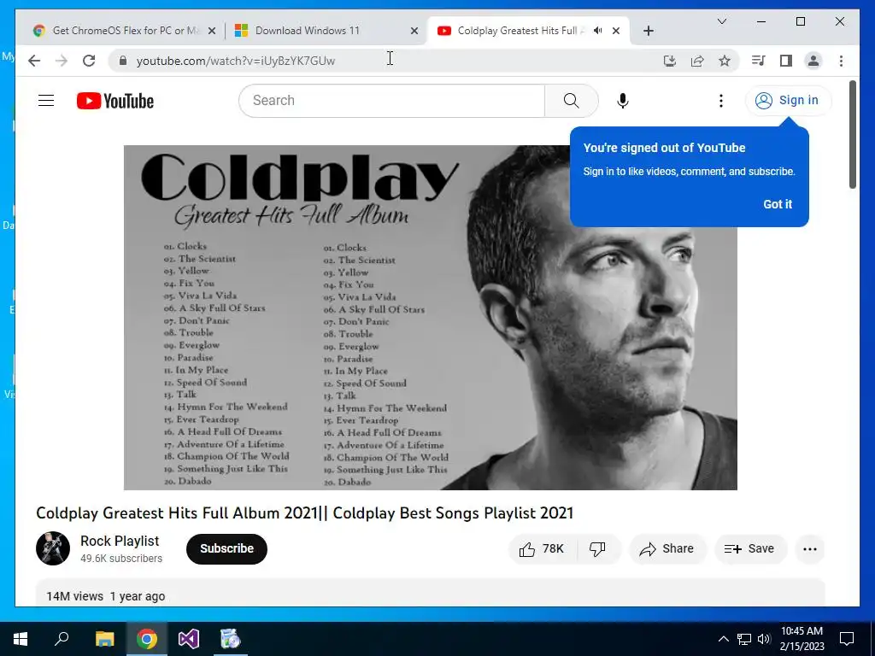The width and height of the screenshot is (875, 656).
Task: Click the install app icon in address bar
Action: [670, 61]
